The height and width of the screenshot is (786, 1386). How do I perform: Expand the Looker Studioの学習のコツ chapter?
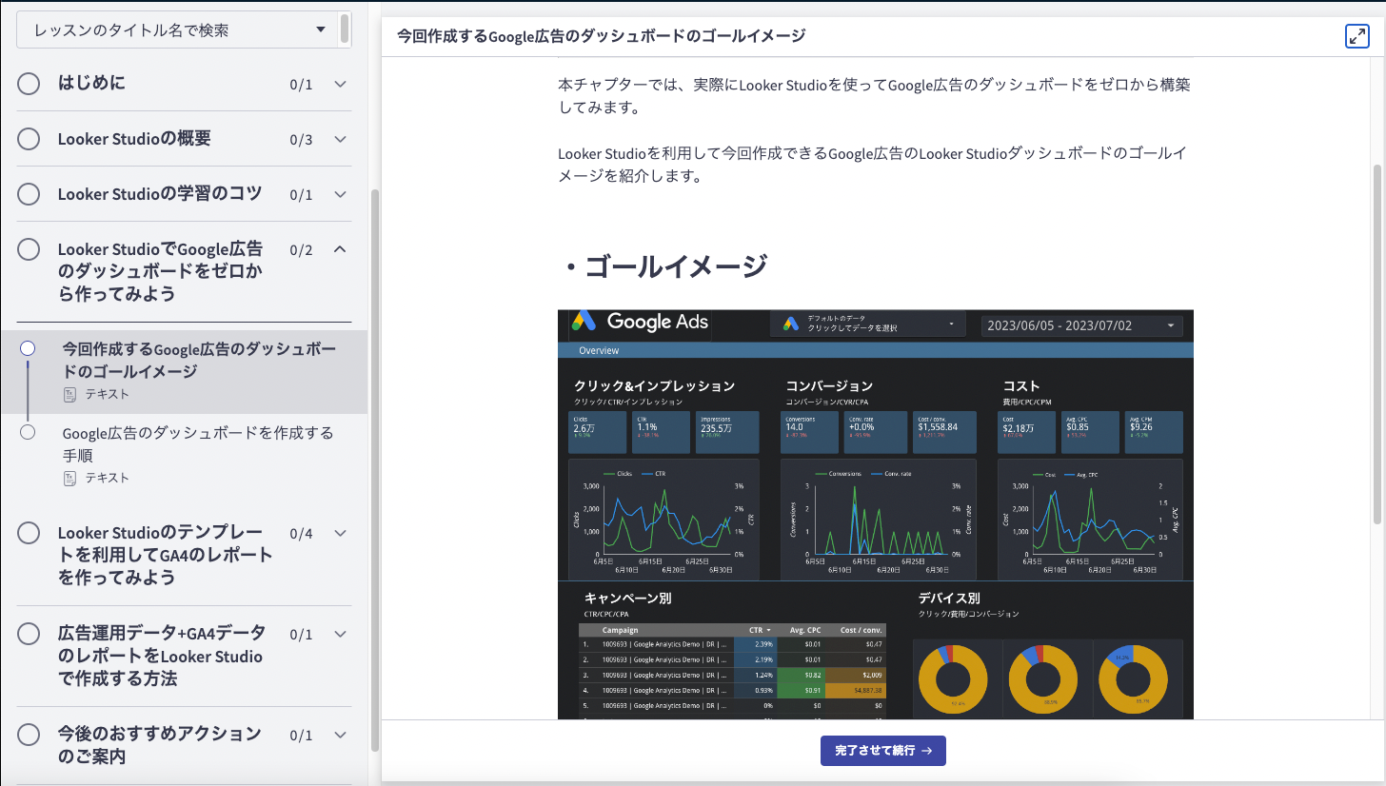click(x=340, y=194)
